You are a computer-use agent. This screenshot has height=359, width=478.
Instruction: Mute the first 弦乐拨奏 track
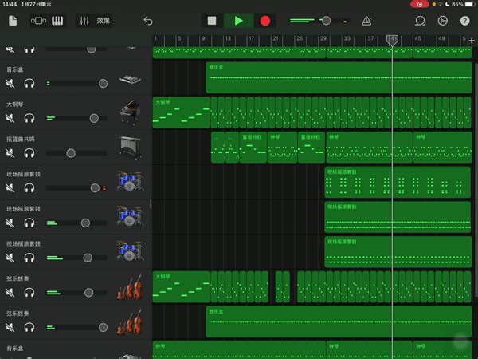click(10, 293)
